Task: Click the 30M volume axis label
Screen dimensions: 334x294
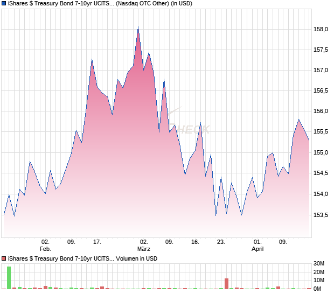Action: 321,264
